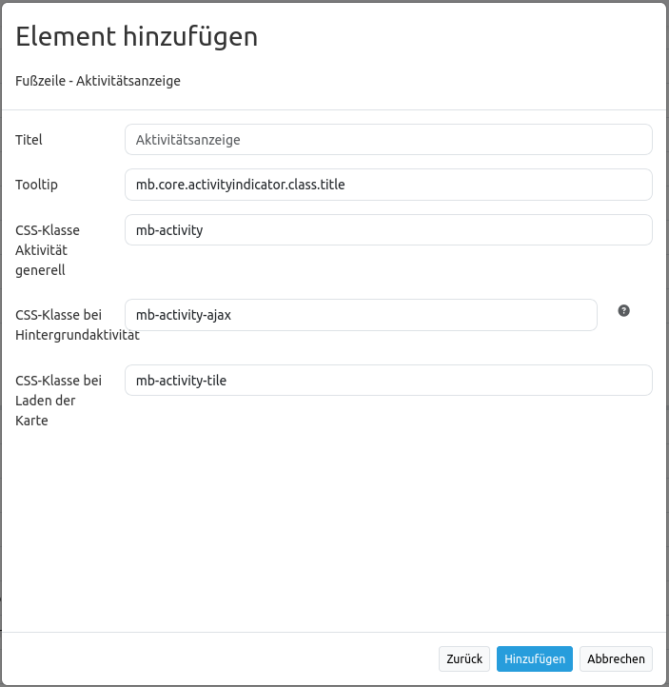Click the Fußzeile - Aktivitätsanzeige subtitle
The width and height of the screenshot is (669, 687).
98,81
